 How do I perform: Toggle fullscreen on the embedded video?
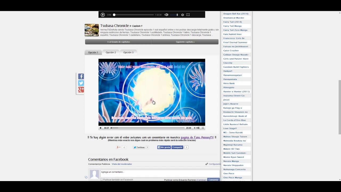203,128
